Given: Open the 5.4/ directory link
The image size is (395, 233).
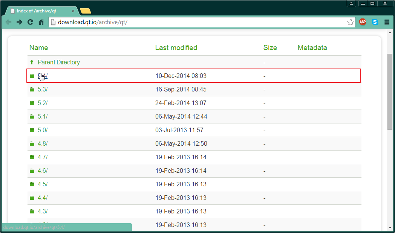Looking at the screenshot, I should coord(43,76).
